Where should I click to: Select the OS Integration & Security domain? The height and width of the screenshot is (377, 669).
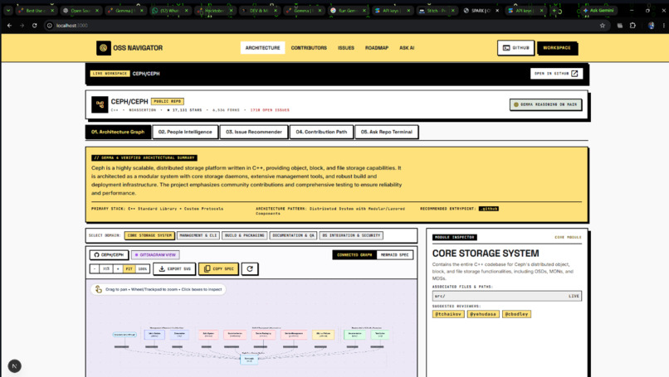click(351, 235)
